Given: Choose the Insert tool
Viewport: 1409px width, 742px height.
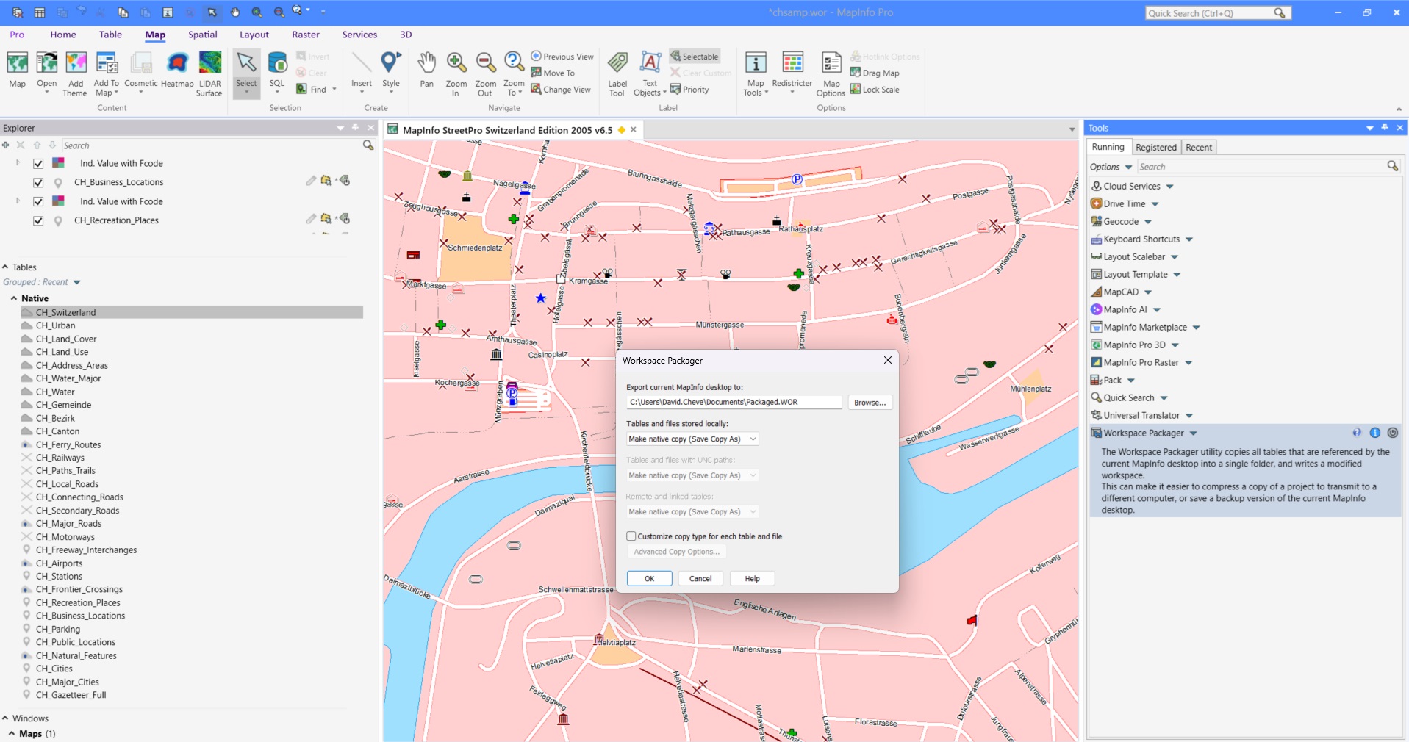Looking at the screenshot, I should point(362,70).
